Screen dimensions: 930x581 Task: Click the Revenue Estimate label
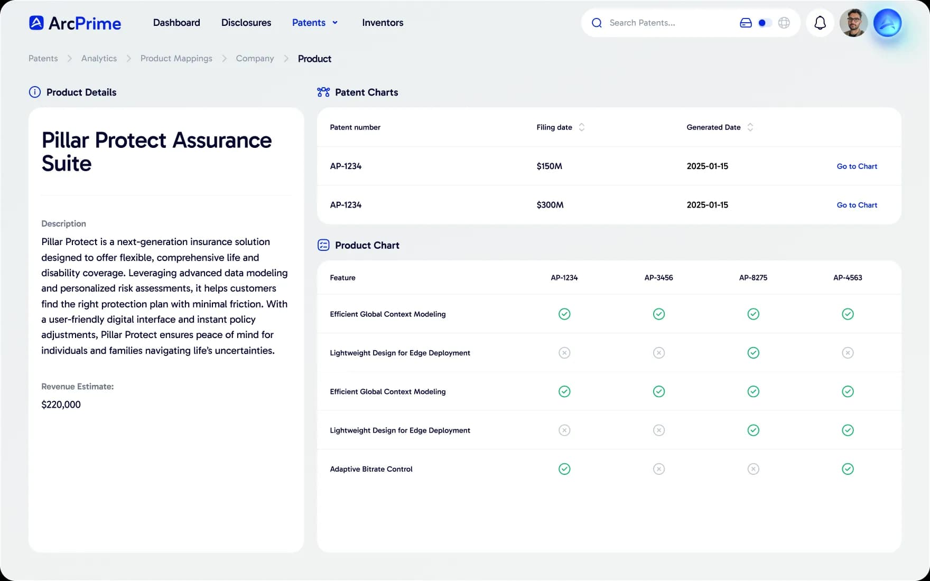tap(78, 387)
